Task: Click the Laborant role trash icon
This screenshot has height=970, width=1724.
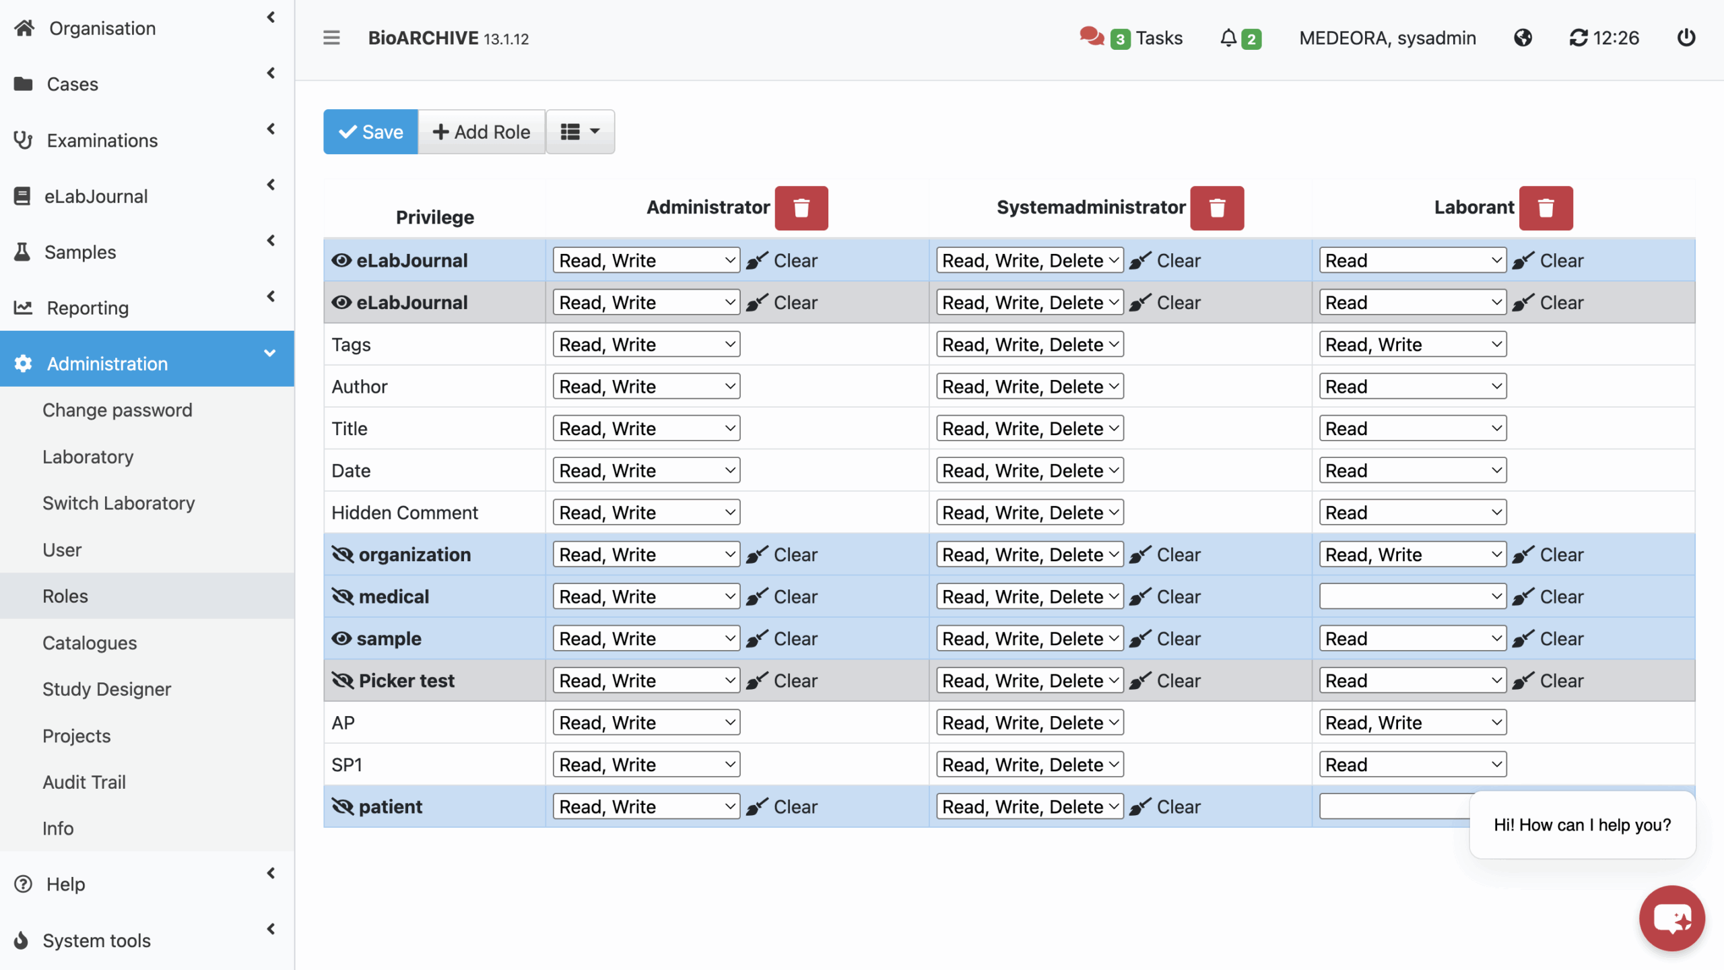Action: (1546, 208)
